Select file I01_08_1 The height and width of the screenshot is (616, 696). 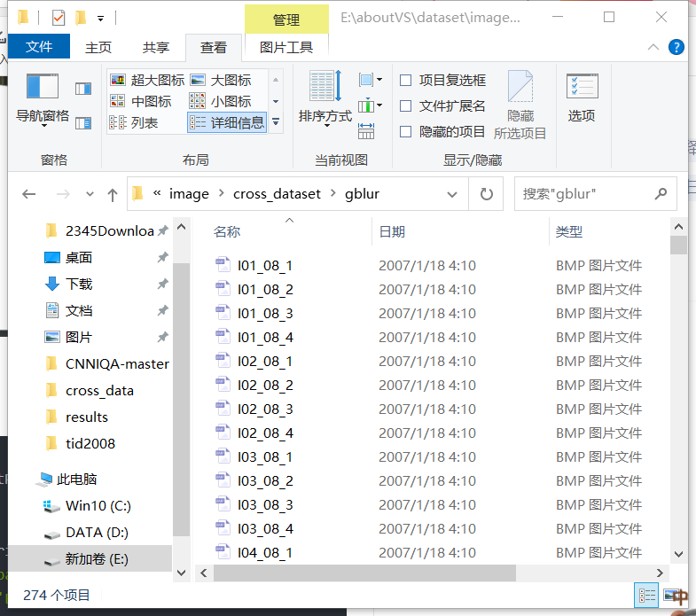pyautogui.click(x=264, y=265)
